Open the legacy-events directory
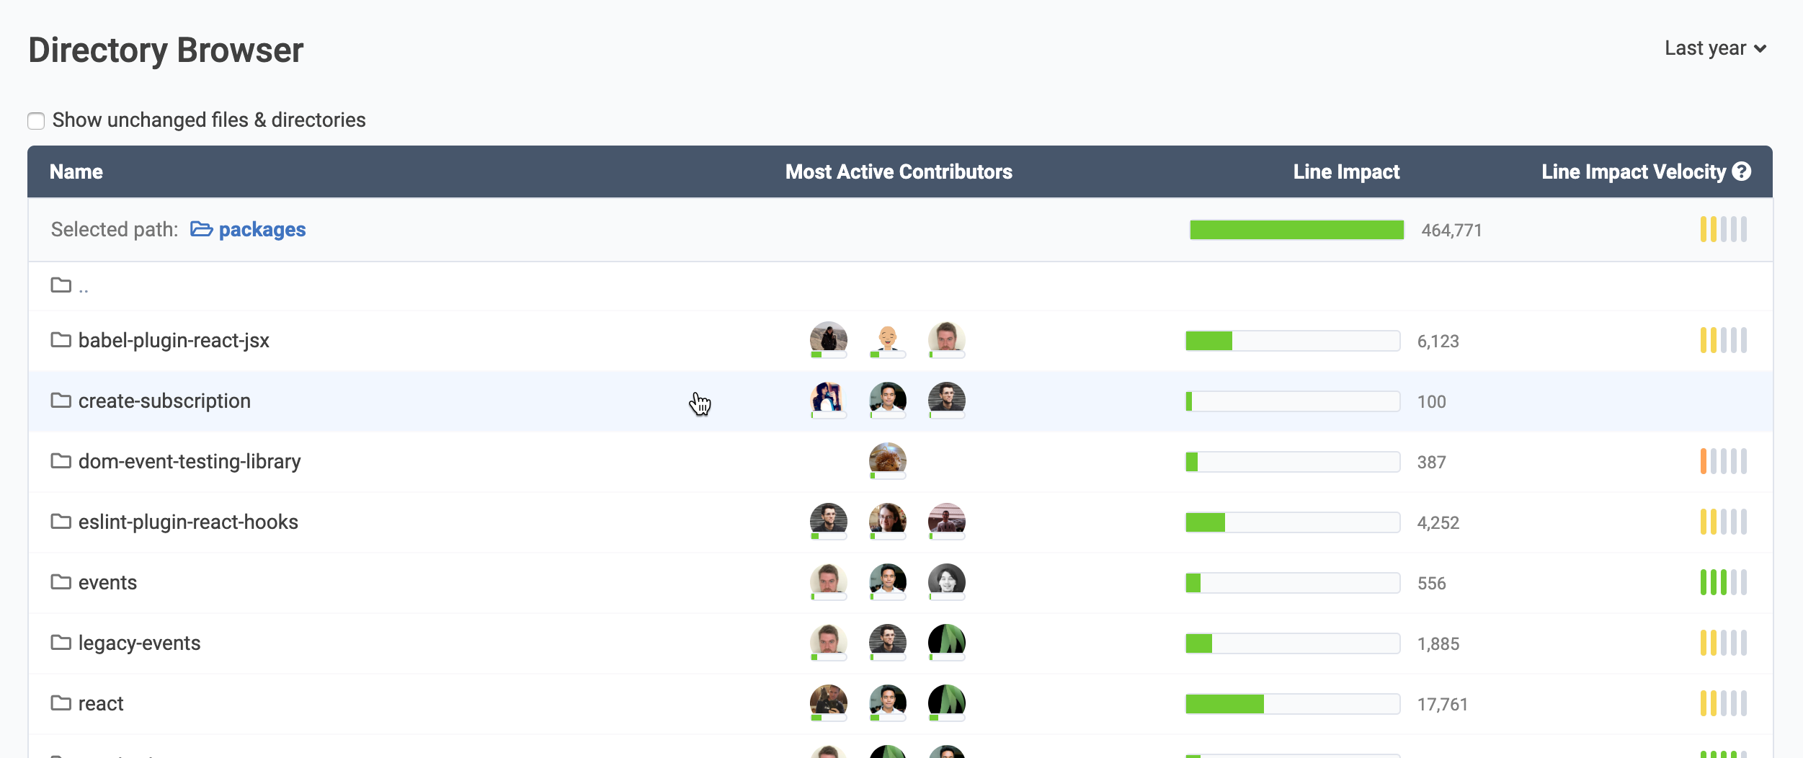Screen dimensions: 1803x758 point(139,643)
